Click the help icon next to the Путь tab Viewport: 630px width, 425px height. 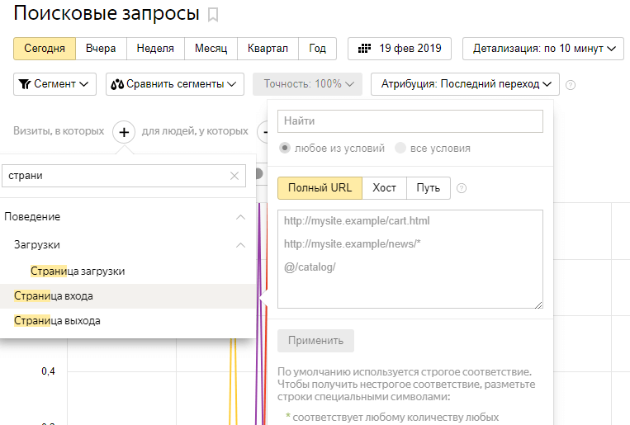tap(462, 188)
